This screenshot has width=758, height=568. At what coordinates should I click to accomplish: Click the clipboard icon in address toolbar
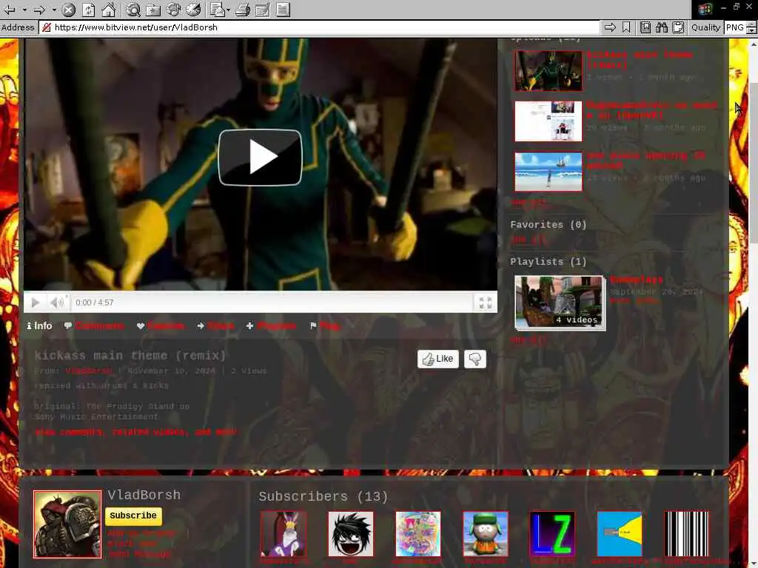[678, 27]
